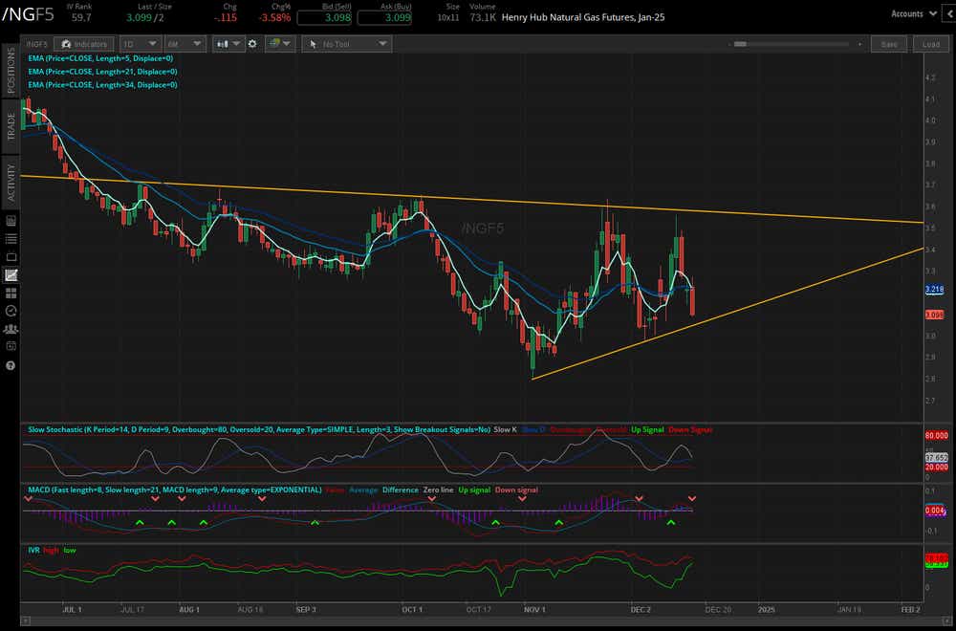This screenshot has height=631, width=956.
Task: Select the chart view icon in sidebar
Action: pos(11,275)
